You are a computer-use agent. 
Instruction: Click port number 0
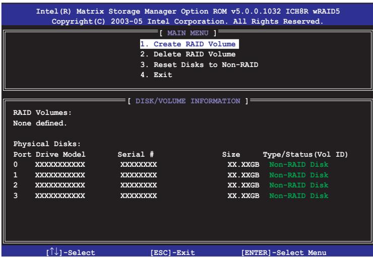click(16, 164)
